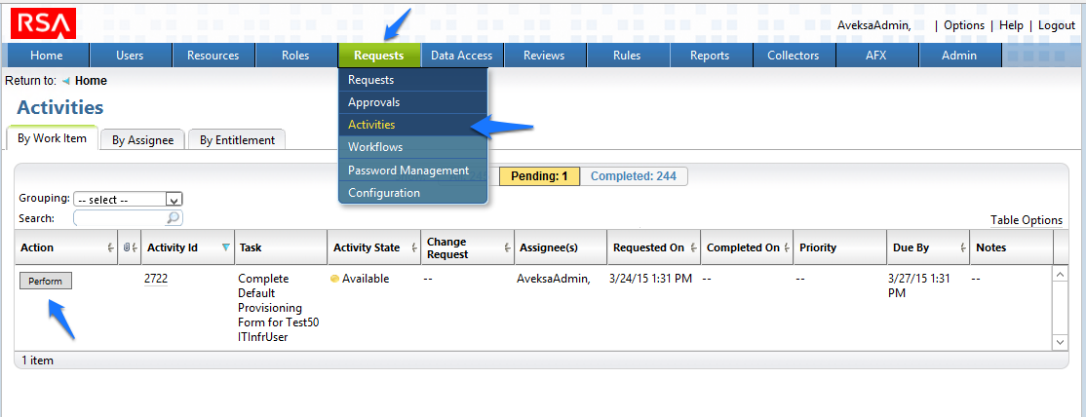The width and height of the screenshot is (1086, 417).
Task: Click the search magnifier icon
Action: (x=174, y=218)
